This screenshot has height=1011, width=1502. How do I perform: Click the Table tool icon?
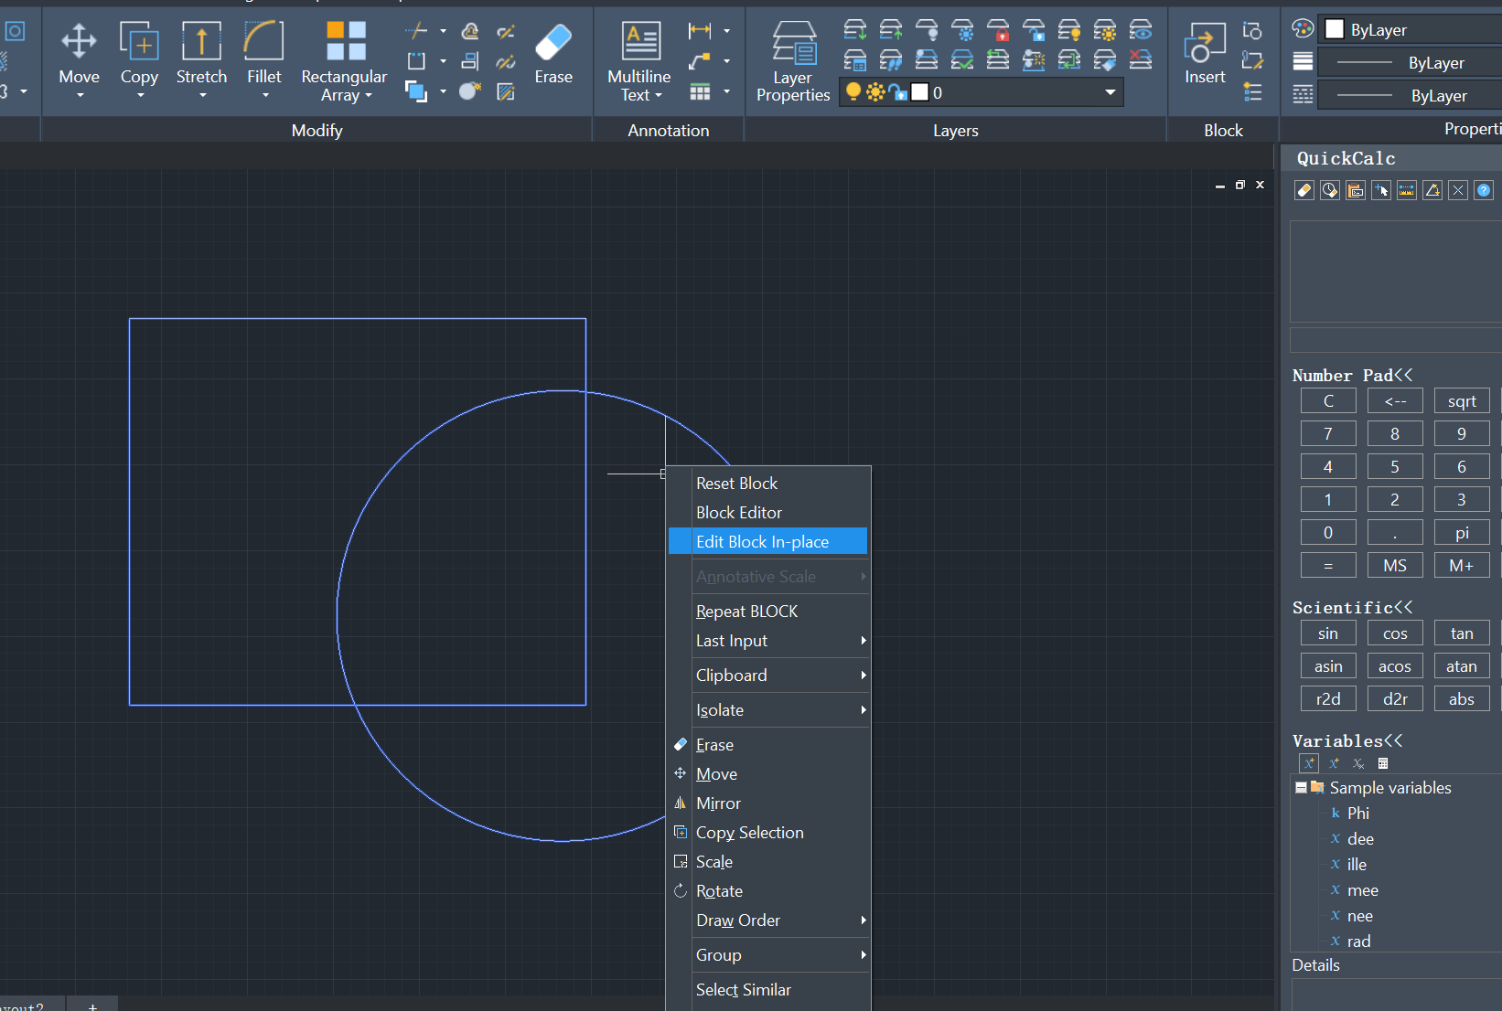[x=700, y=91]
